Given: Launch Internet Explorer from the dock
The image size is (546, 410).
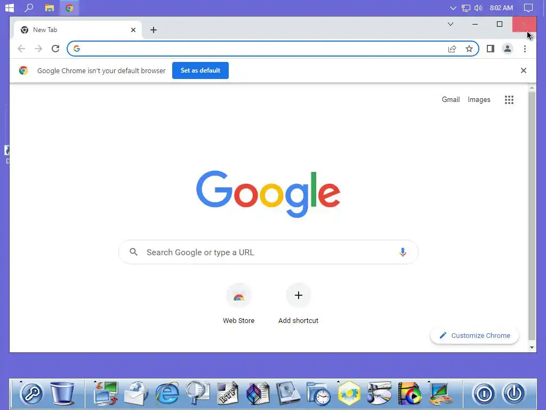Looking at the screenshot, I should click(167, 393).
